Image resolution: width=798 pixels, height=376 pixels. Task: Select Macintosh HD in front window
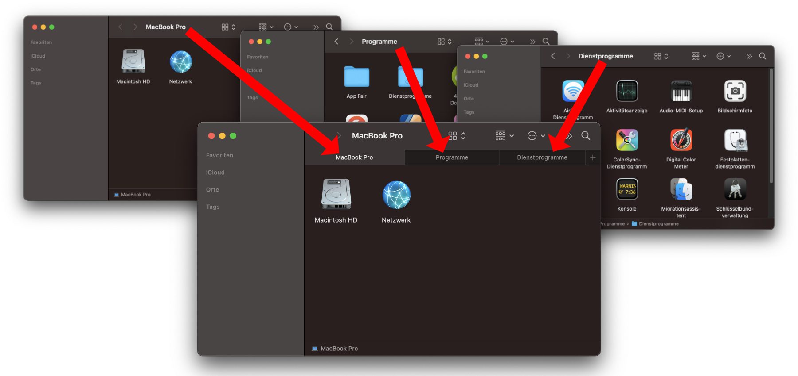336,195
